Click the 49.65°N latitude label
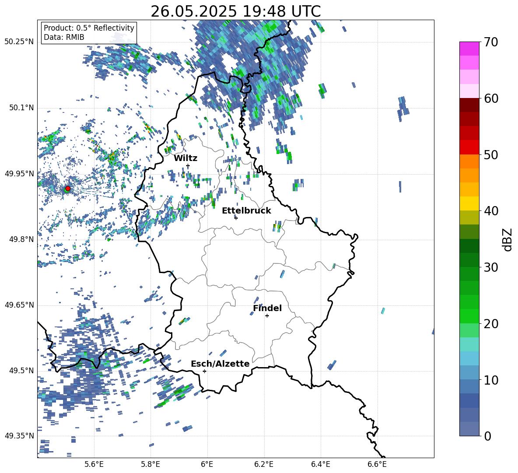The image size is (518, 473). click(x=19, y=305)
